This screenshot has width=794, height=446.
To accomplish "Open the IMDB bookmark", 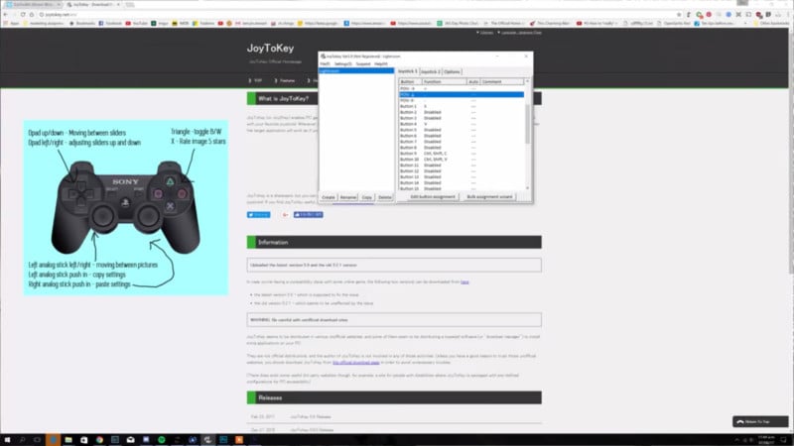I will (x=181, y=23).
